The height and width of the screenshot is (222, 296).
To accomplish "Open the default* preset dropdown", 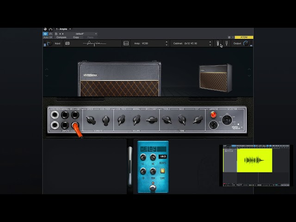I will tap(81, 34).
